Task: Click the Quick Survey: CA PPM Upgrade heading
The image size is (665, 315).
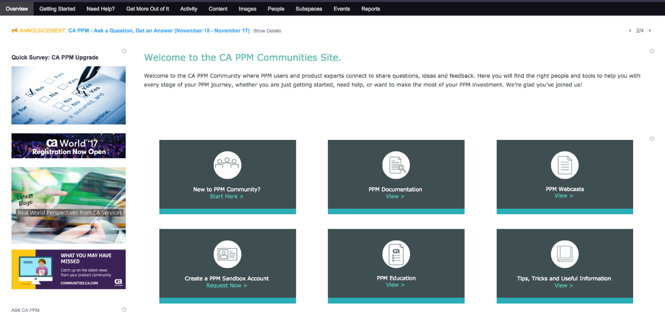Action: (55, 57)
